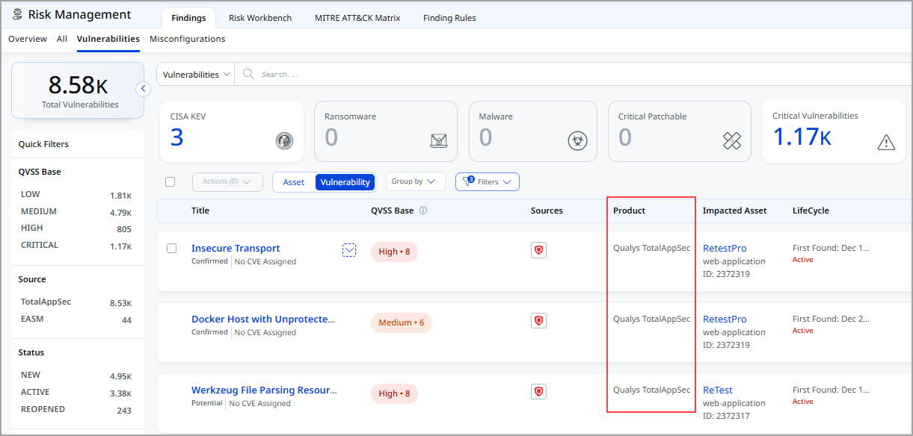913x436 pixels.
Task: Click the Title column header
Action: pyautogui.click(x=200, y=211)
